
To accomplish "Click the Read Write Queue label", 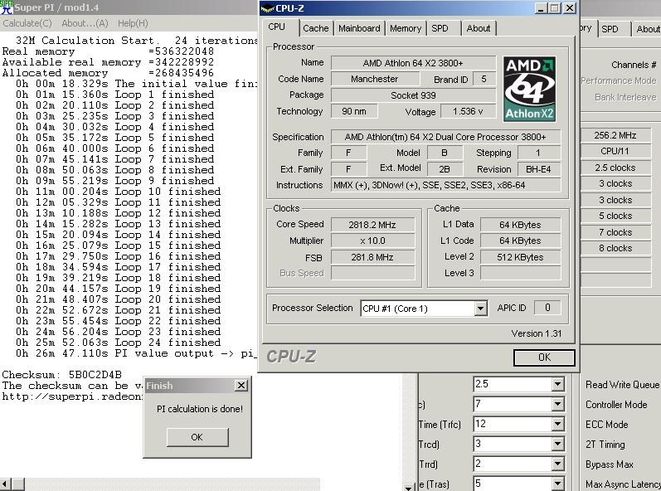I will (x=622, y=385).
